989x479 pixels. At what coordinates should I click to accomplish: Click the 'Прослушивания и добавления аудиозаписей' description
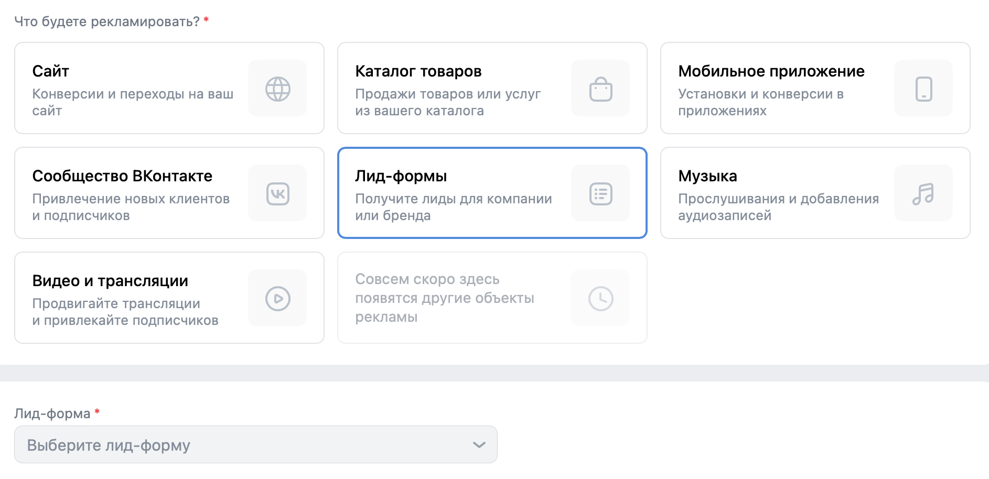pyautogui.click(x=778, y=207)
